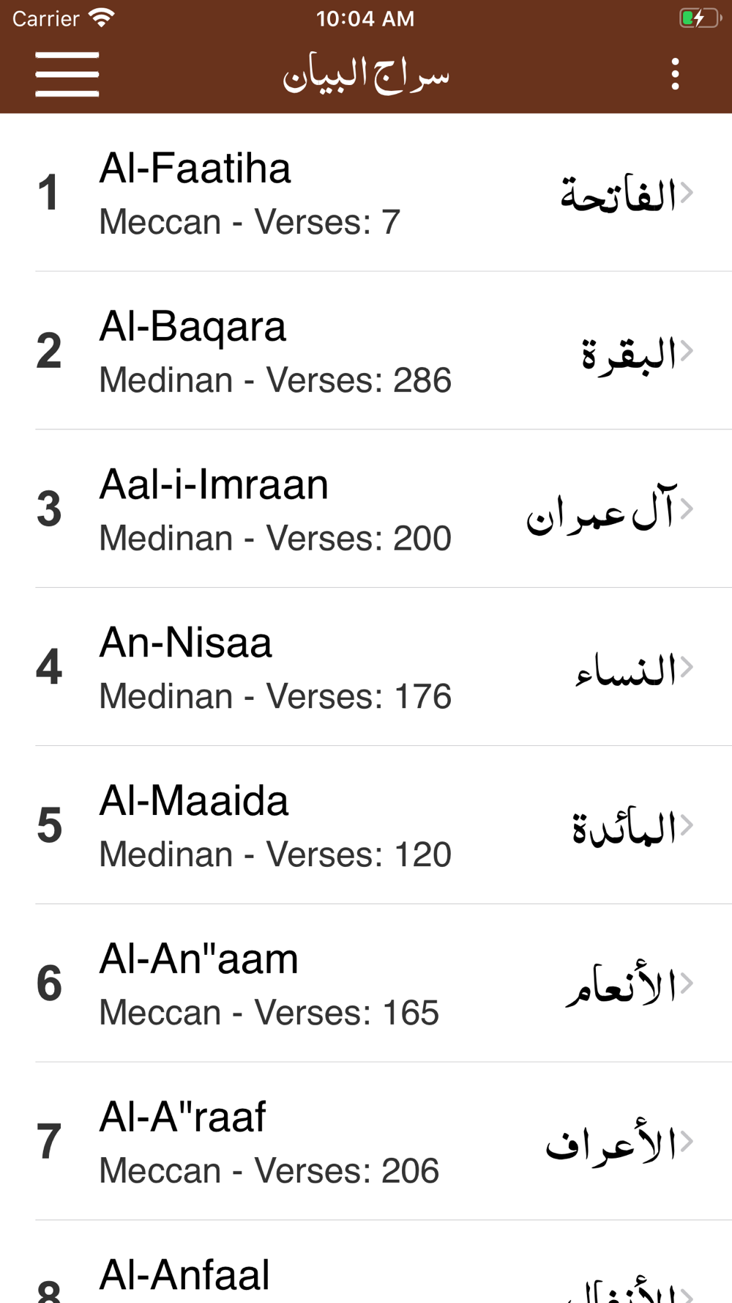The width and height of the screenshot is (732, 1303).
Task: Tap the number 7 beside Al-A"raaf
Action: [x=49, y=1143]
